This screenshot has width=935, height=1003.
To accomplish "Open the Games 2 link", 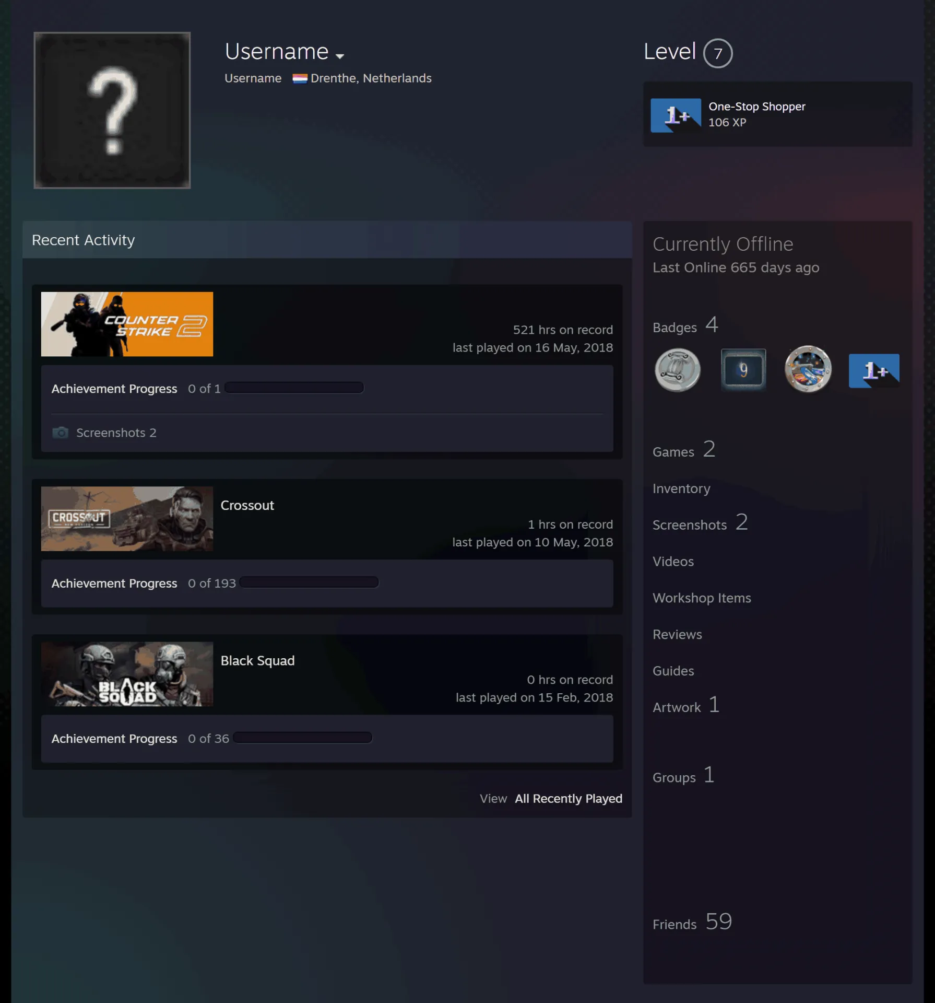I will coord(683,450).
